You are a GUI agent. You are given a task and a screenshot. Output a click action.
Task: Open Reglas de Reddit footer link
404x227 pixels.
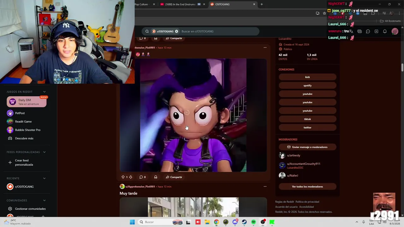point(284,202)
